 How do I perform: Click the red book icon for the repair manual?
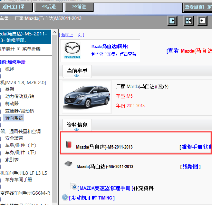pyautogui.click(x=69, y=144)
